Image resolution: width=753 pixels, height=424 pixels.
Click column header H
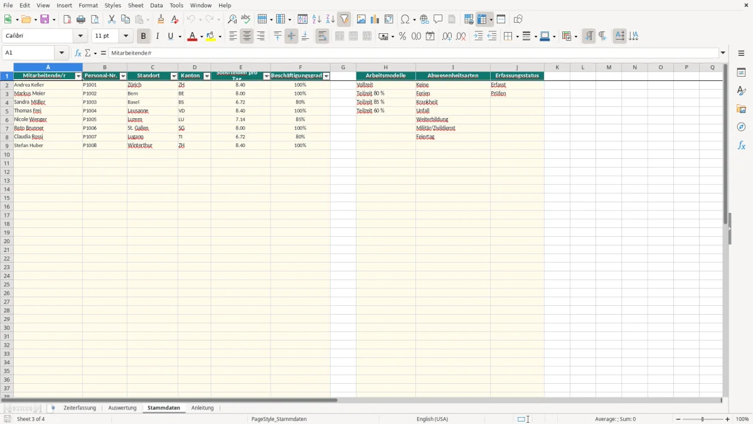pyautogui.click(x=385, y=67)
